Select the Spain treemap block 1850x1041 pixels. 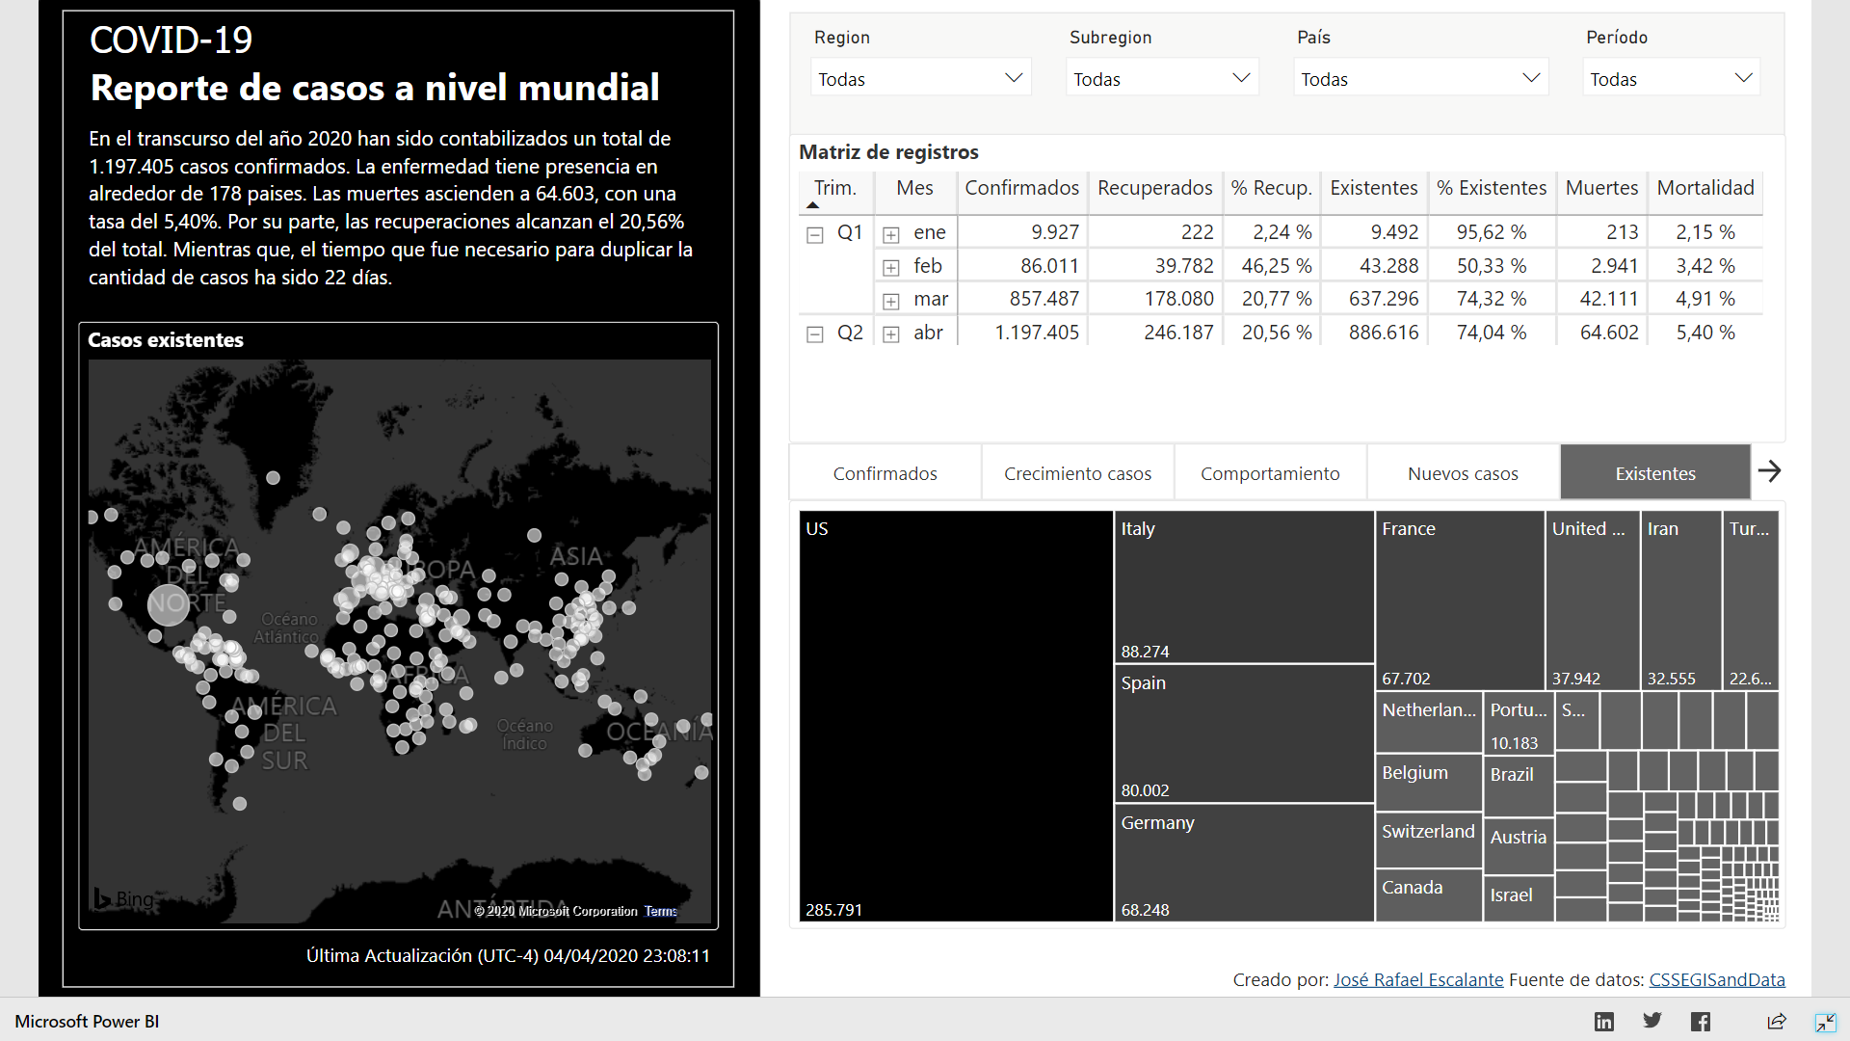point(1244,734)
